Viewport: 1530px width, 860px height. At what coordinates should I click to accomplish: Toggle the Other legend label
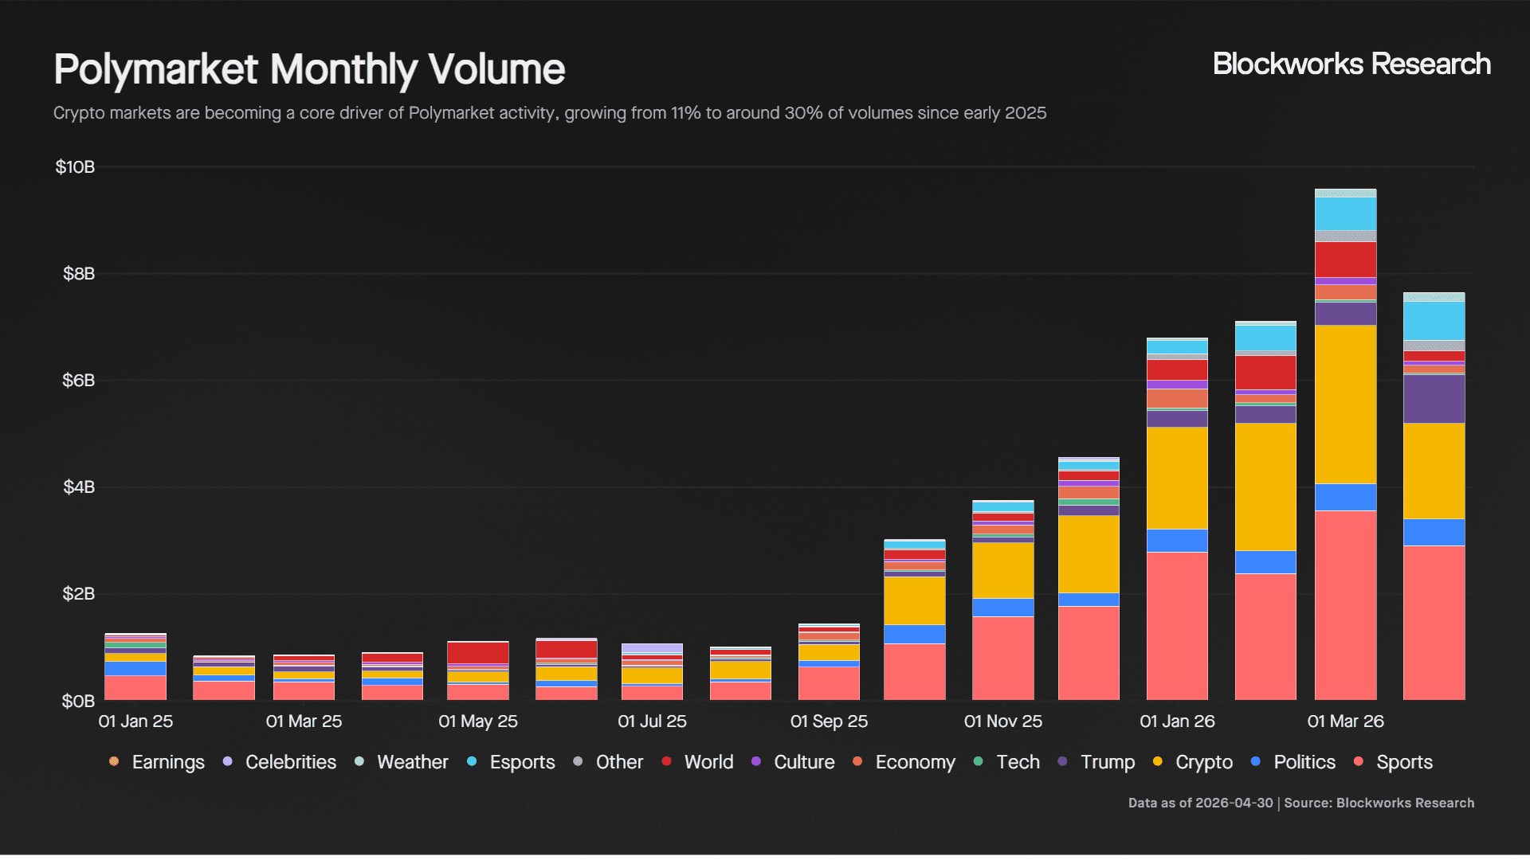pyautogui.click(x=619, y=762)
